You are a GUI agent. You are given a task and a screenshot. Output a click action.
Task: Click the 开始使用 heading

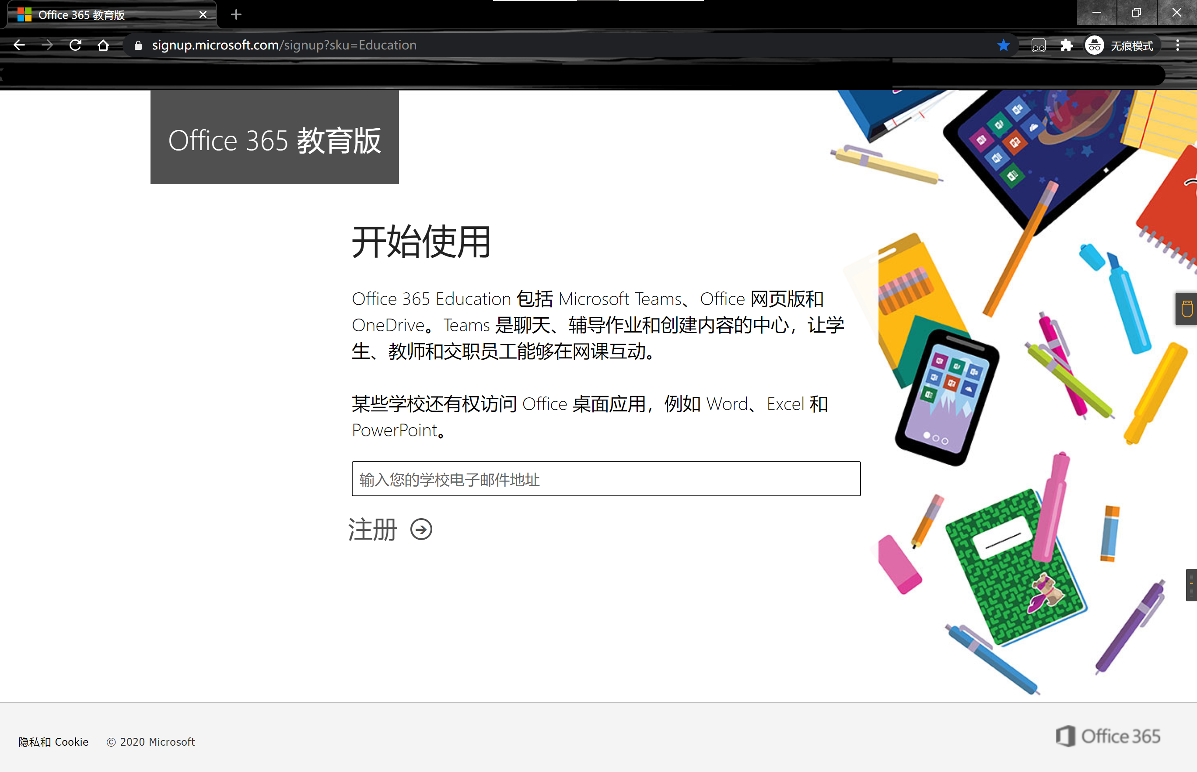(421, 242)
